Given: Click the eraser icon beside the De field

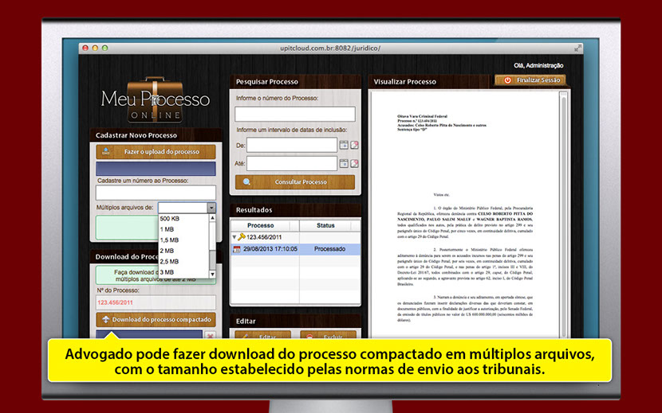Looking at the screenshot, I should click(x=354, y=145).
